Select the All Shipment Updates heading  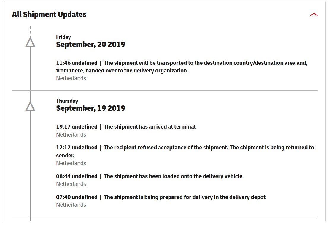tap(49, 14)
